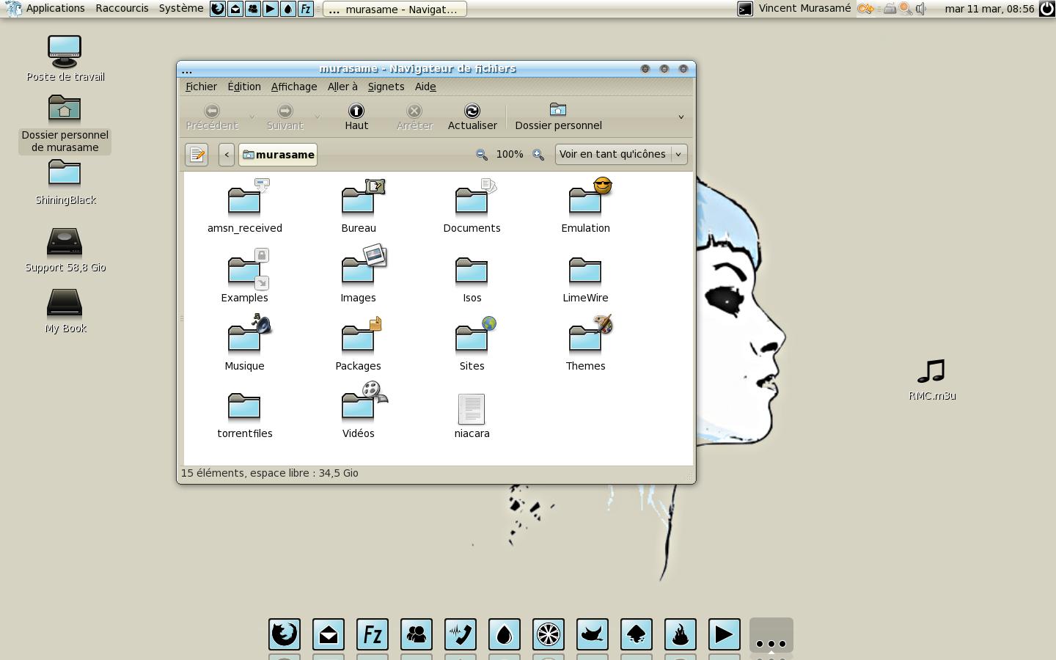This screenshot has height=660, width=1056.
Task: Open the contacts messenger dock icon
Action: (x=417, y=634)
